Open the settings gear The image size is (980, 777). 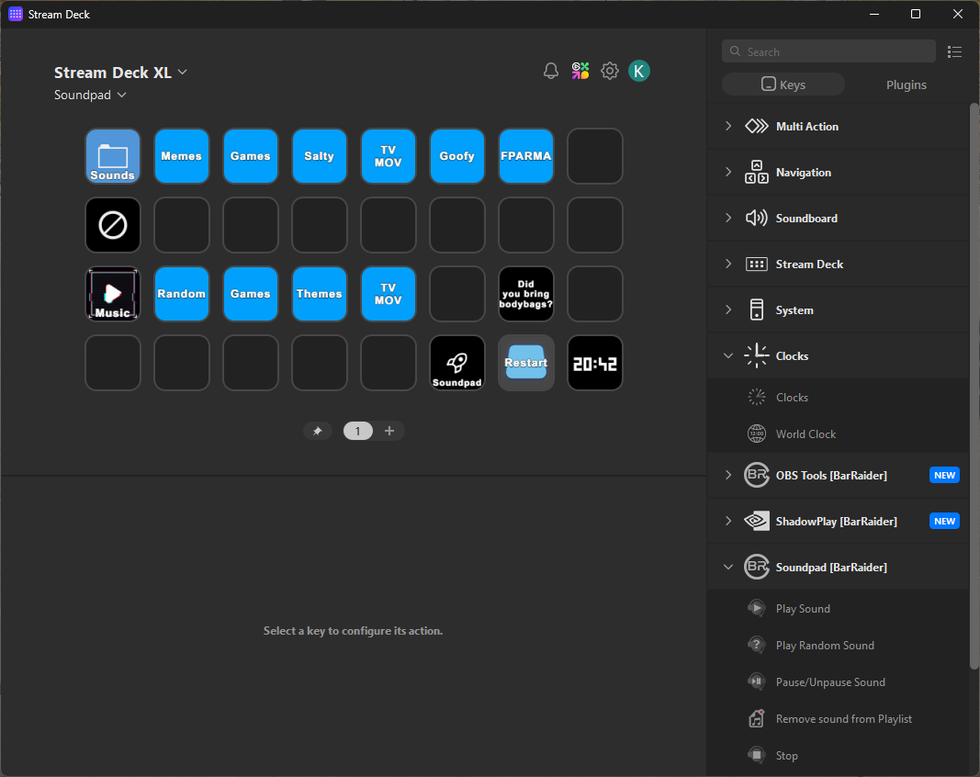[x=609, y=71]
